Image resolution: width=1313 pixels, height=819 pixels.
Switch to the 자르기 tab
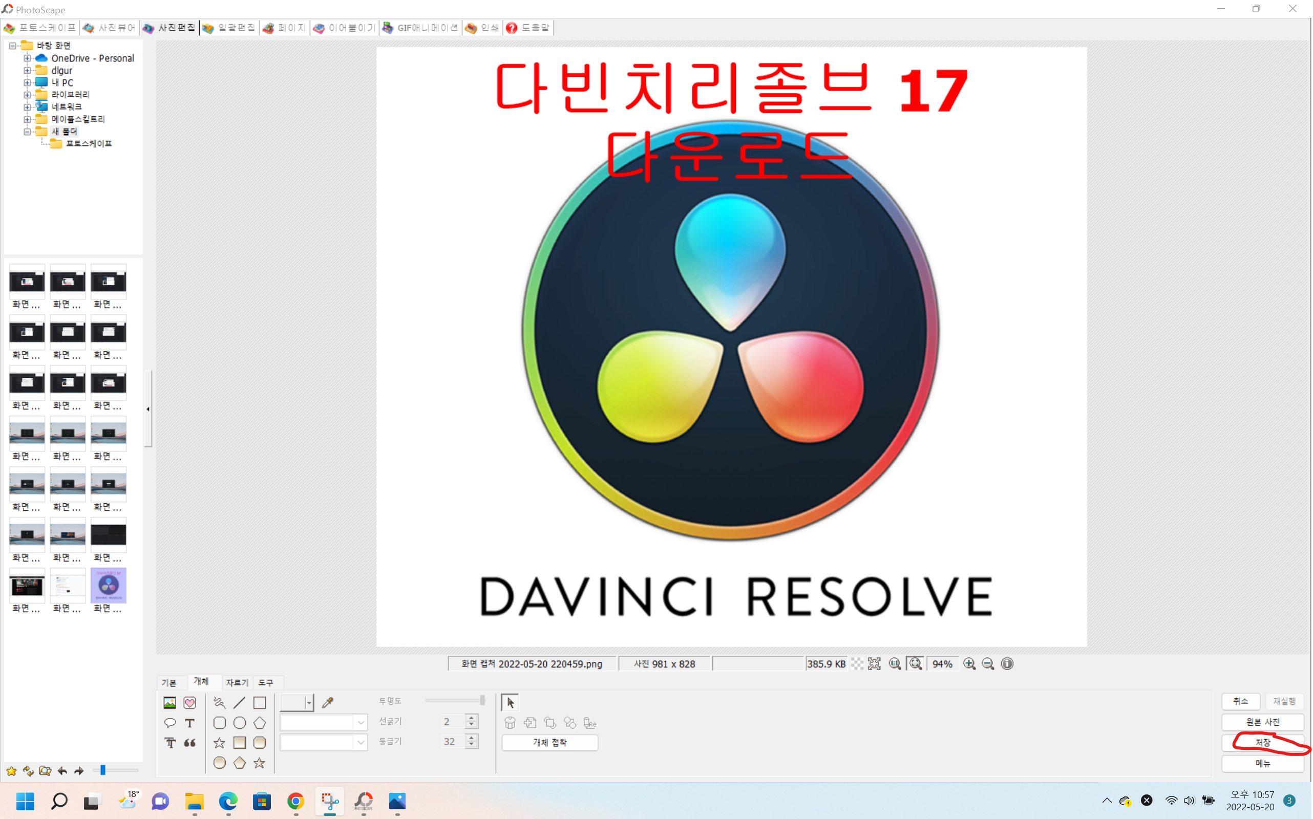point(237,682)
